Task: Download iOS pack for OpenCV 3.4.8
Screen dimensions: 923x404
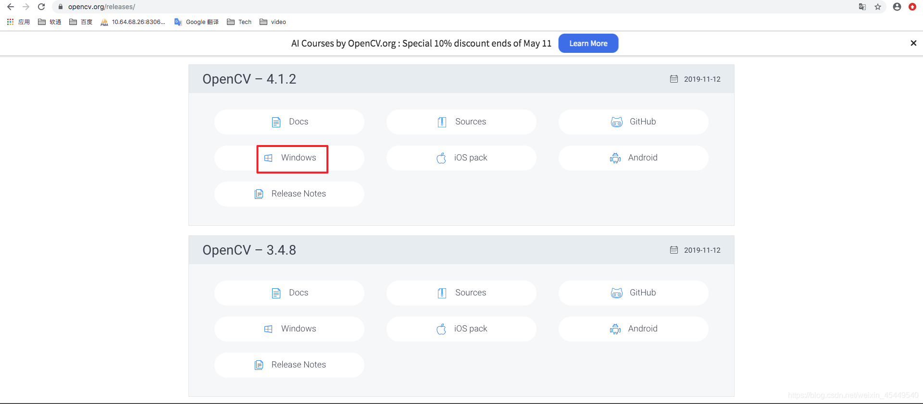Action: click(461, 329)
